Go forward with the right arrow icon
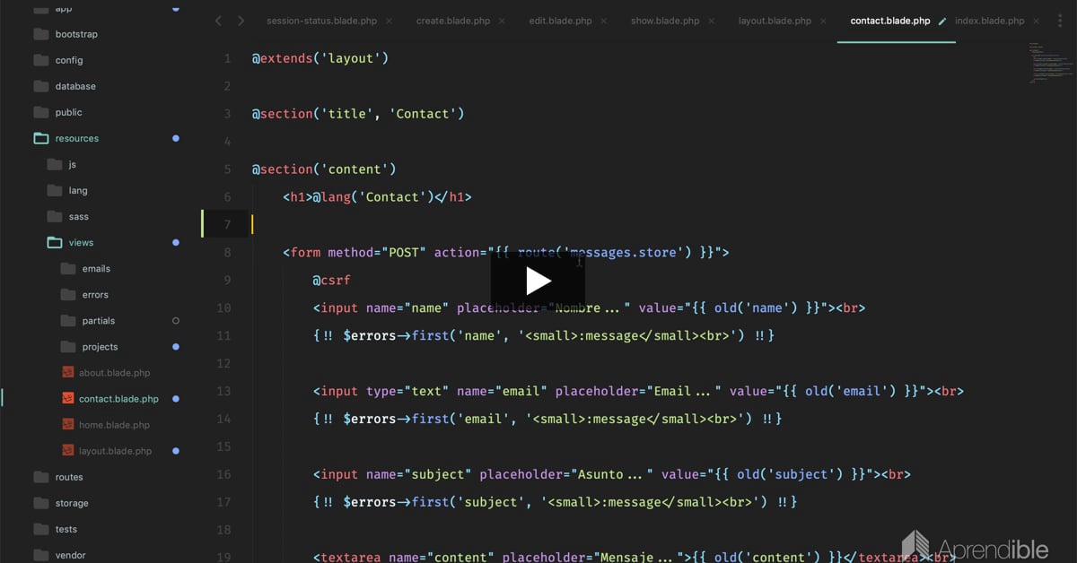The width and height of the screenshot is (1077, 563). [x=241, y=21]
